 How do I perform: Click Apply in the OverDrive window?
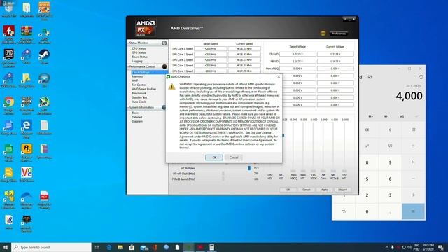coord(324,190)
